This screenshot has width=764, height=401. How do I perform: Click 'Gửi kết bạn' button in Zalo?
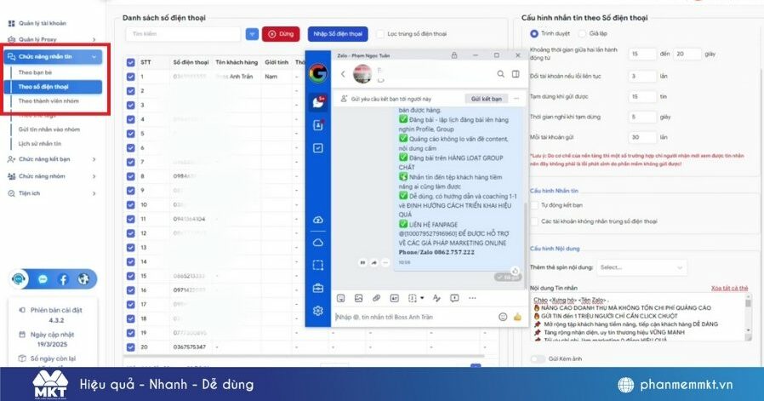(x=487, y=99)
